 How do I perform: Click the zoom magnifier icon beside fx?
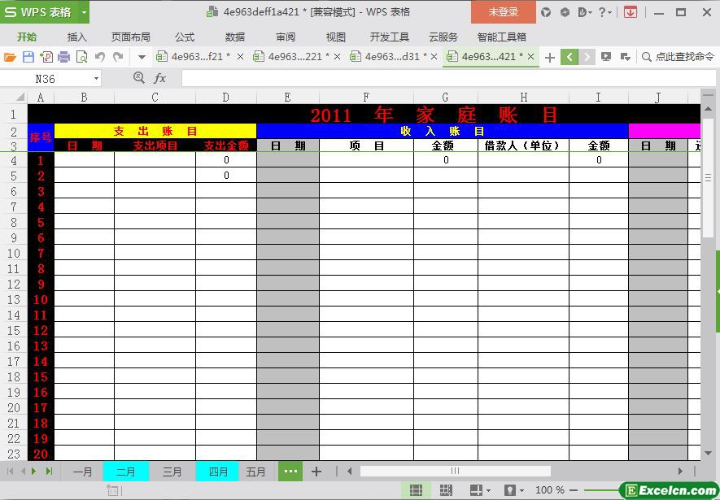click(138, 78)
